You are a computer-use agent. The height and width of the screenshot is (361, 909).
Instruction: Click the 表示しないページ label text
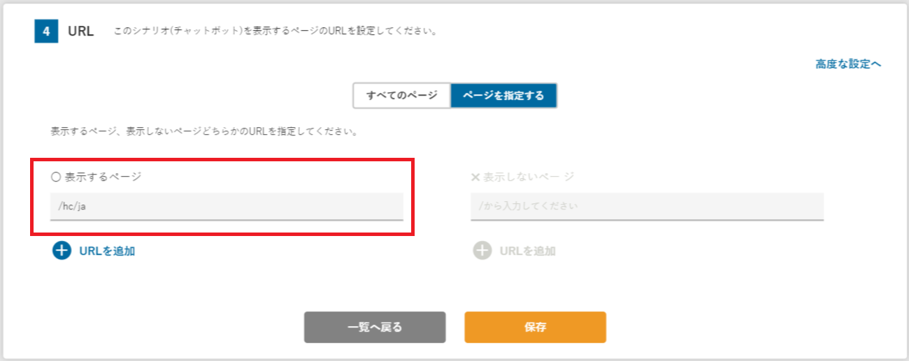pyautogui.click(x=529, y=177)
